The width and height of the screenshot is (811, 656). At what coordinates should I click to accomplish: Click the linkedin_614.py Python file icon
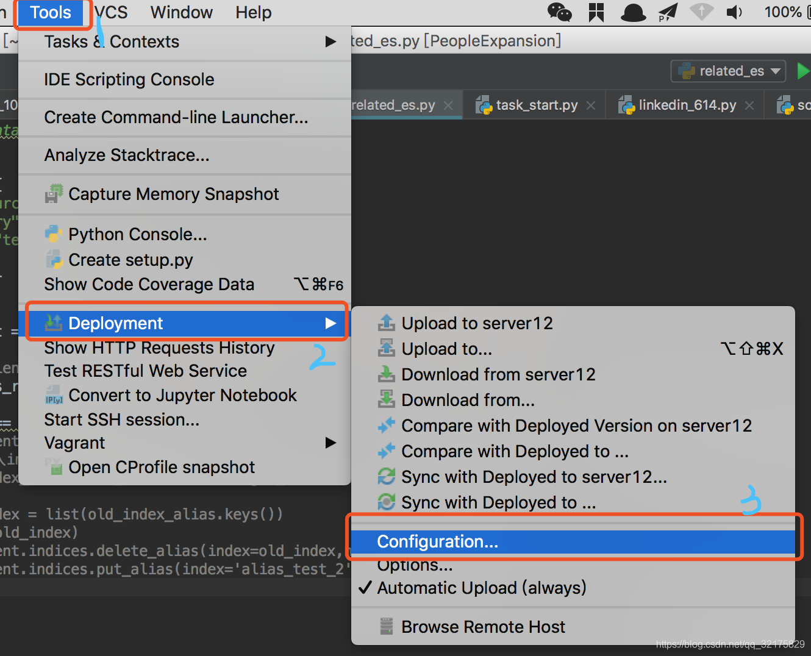click(627, 105)
